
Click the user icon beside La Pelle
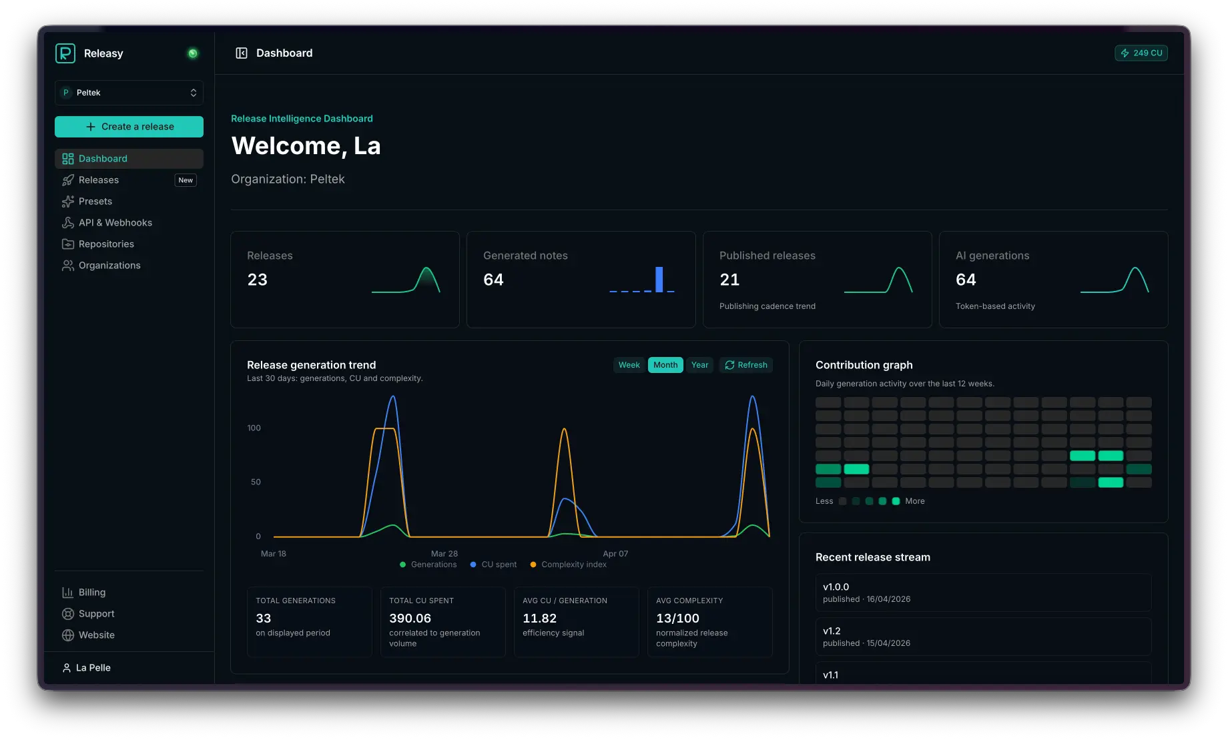pos(67,668)
